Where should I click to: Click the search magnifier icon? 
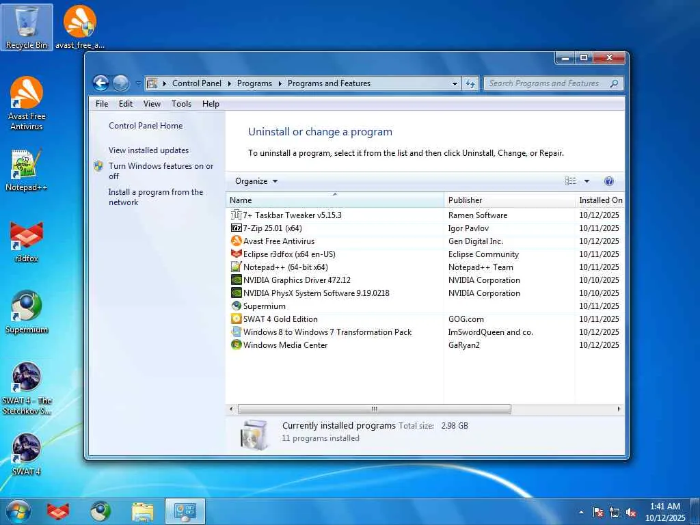(x=615, y=83)
